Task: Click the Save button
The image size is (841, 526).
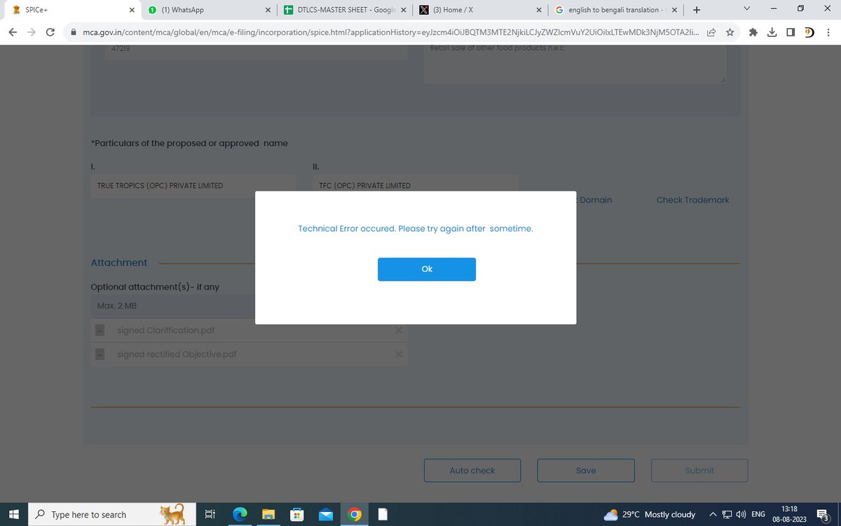Action: click(x=586, y=471)
